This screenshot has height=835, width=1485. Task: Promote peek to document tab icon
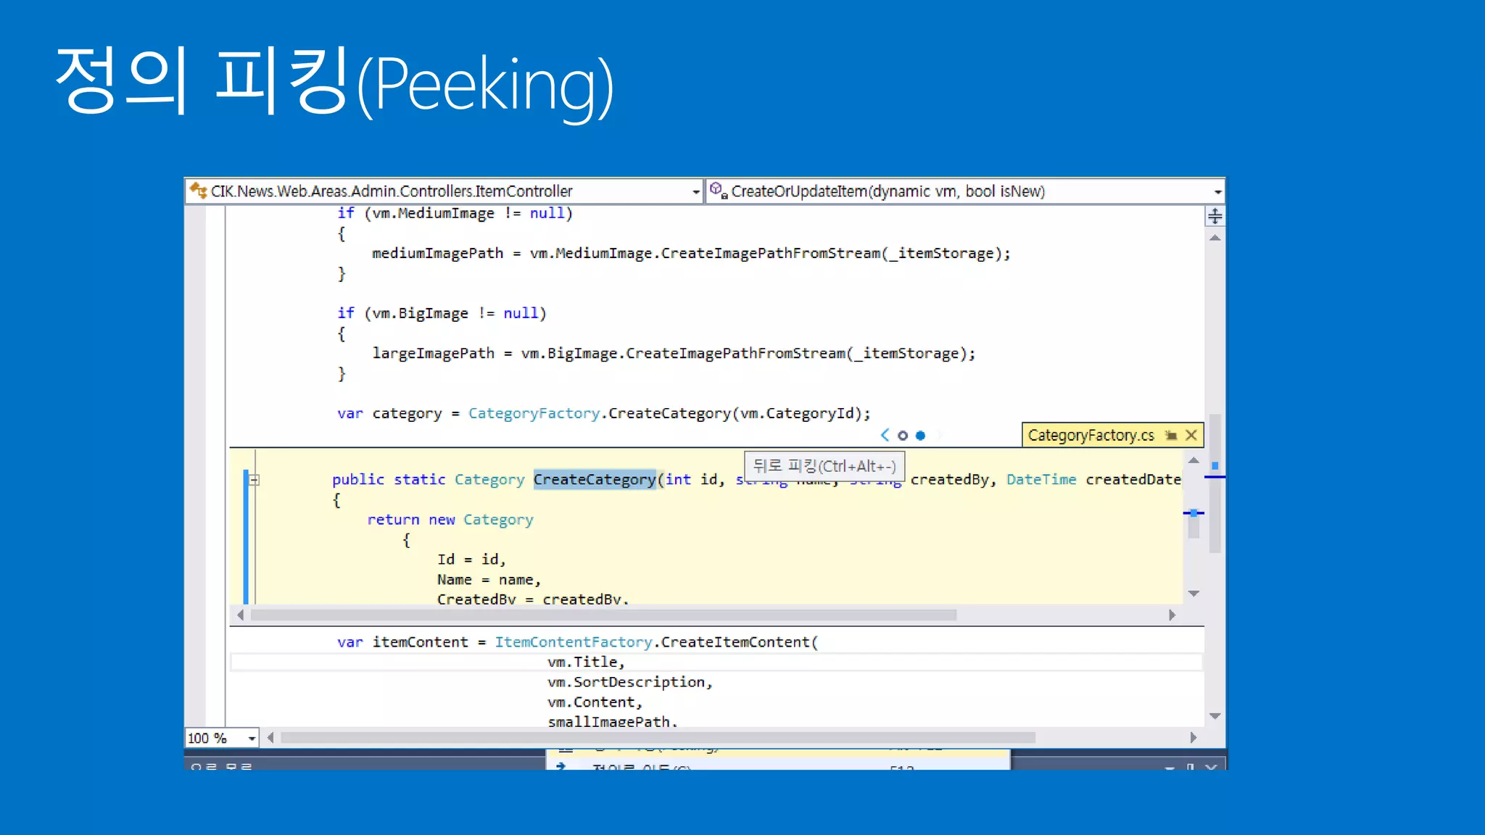pos(1170,435)
